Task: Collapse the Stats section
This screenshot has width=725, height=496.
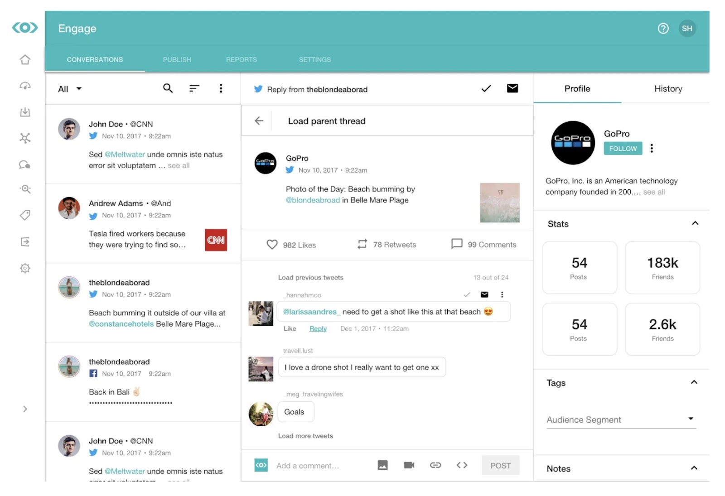Action: tap(696, 223)
